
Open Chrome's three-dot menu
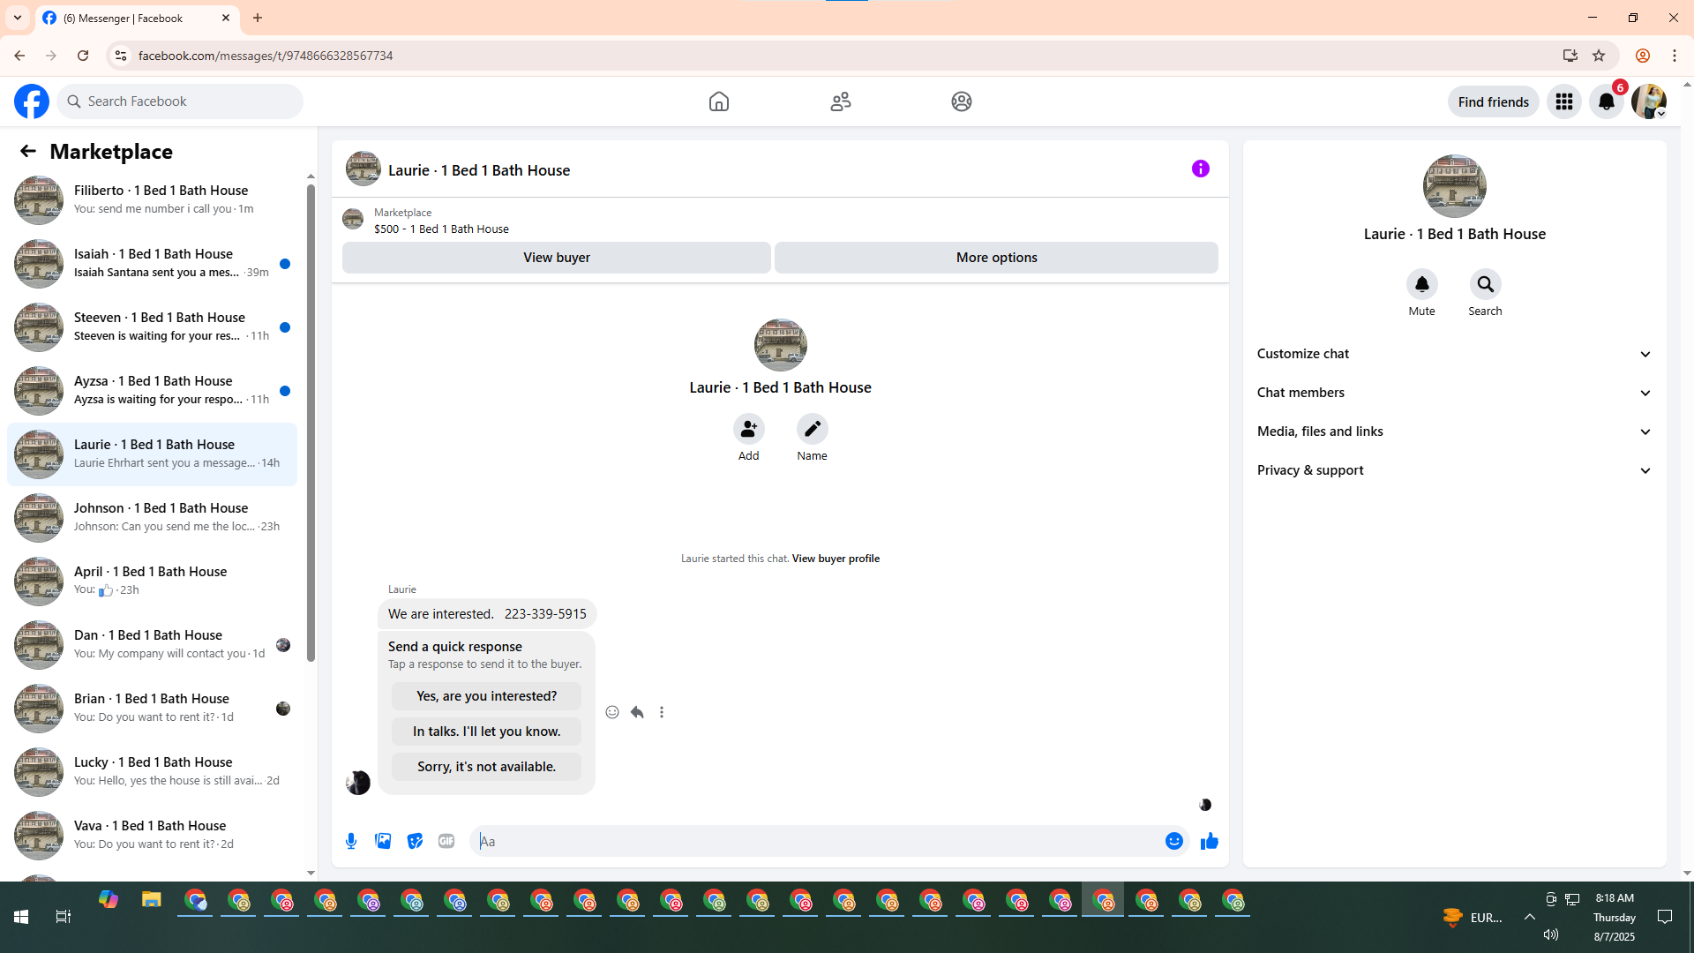coord(1675,56)
